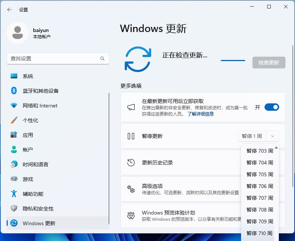The width and height of the screenshot is (295, 241).
Task: Click the 时间和语言 globe clock icon
Action: [x=14, y=164]
